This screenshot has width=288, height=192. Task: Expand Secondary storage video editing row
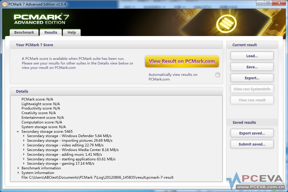(x=24, y=145)
